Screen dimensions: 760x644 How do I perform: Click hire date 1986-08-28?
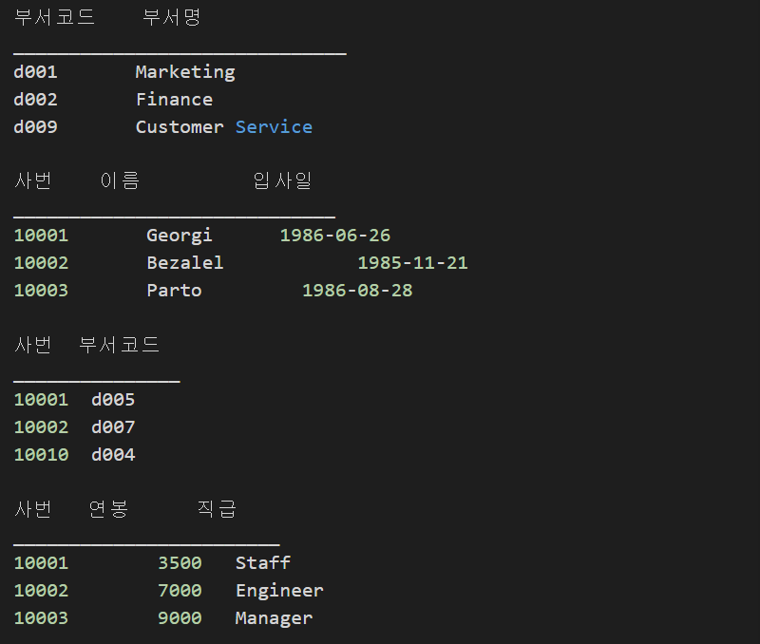pos(358,291)
